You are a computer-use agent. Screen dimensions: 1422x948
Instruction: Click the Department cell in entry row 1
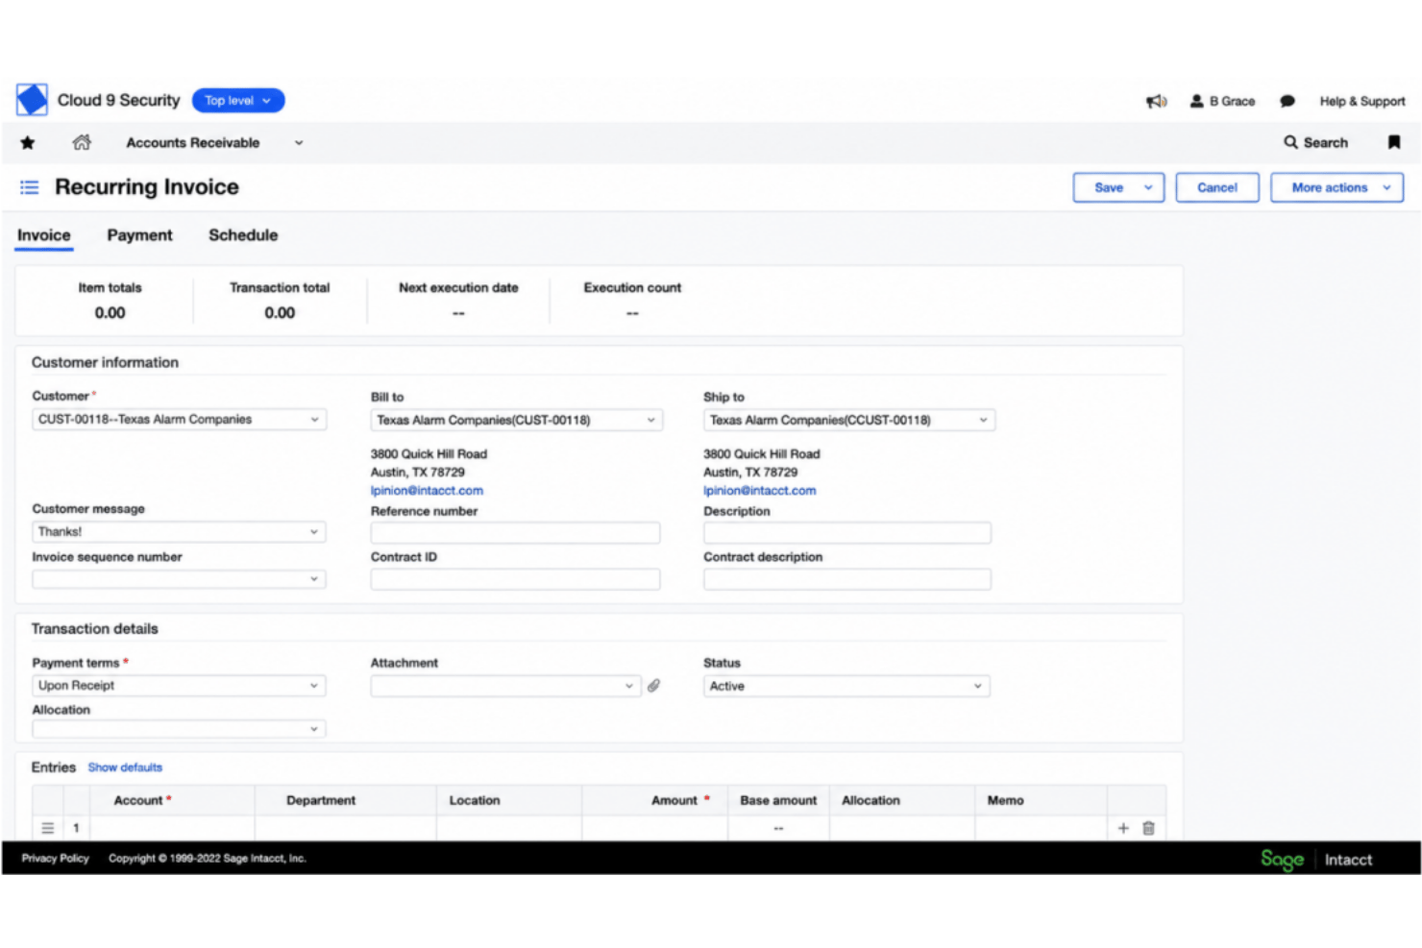[x=346, y=828]
